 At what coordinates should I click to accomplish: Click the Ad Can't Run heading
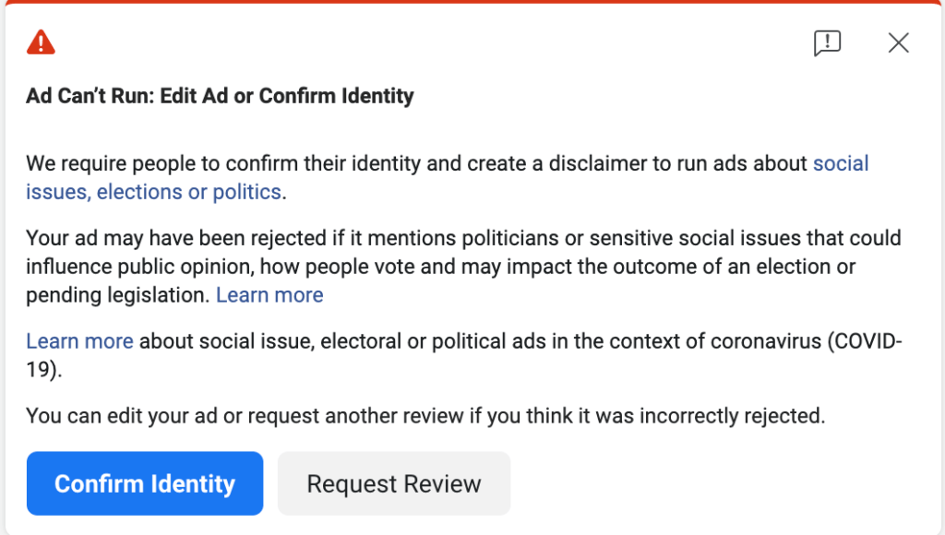pyautogui.click(x=220, y=95)
